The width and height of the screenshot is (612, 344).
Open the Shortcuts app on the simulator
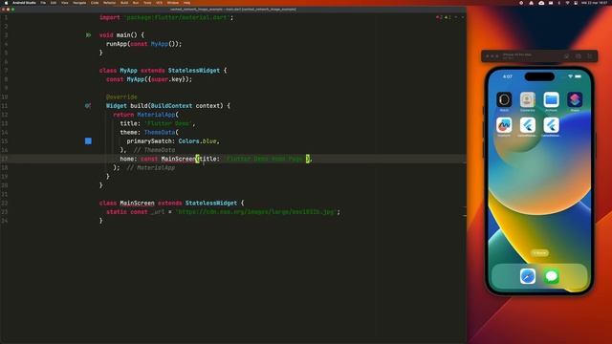click(575, 99)
